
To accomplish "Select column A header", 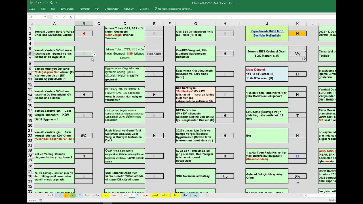I will (54, 24).
